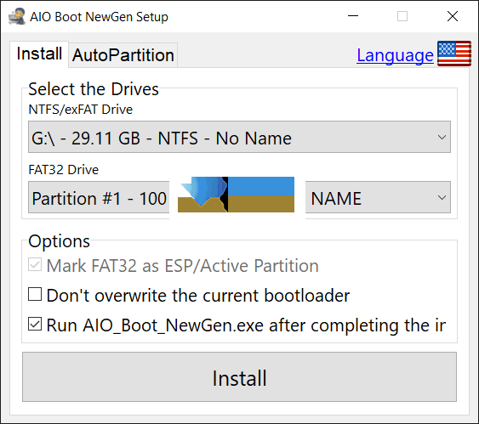Click the US flag language icon
The height and width of the screenshot is (424, 479).
454,54
